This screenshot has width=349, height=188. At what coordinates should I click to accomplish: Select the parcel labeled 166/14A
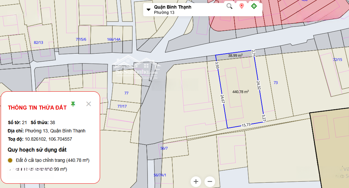pos(114,39)
